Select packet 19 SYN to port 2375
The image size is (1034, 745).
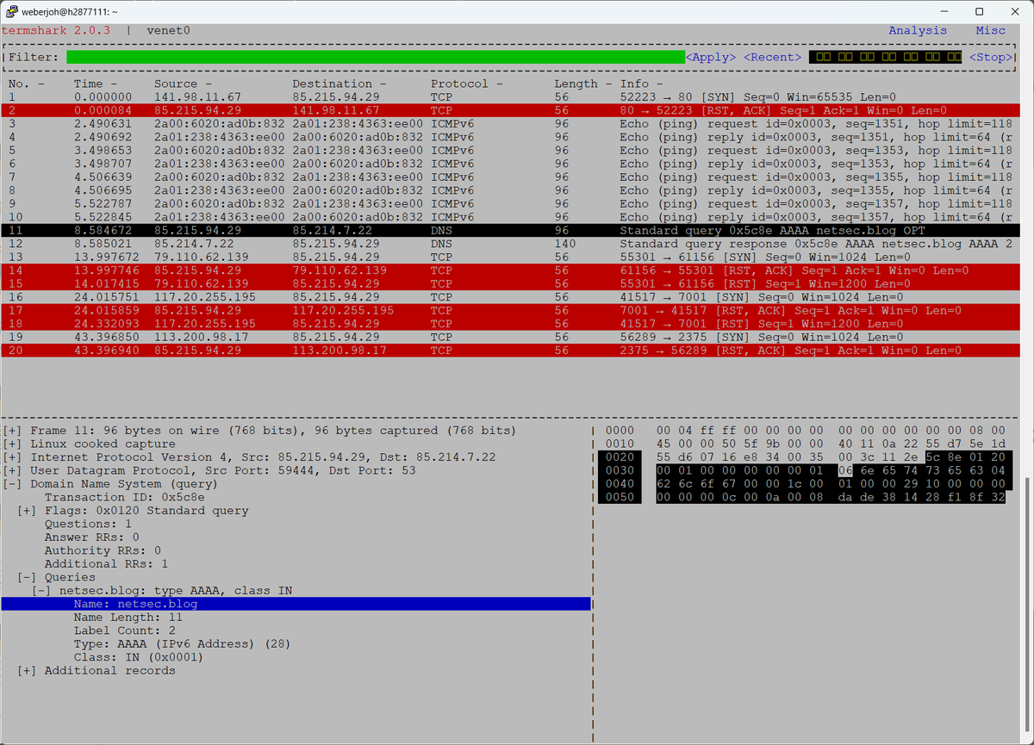(512, 338)
